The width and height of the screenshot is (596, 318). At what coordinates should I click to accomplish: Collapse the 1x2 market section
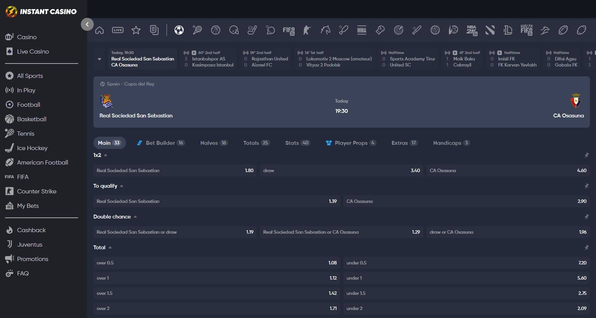pyautogui.click(x=106, y=155)
